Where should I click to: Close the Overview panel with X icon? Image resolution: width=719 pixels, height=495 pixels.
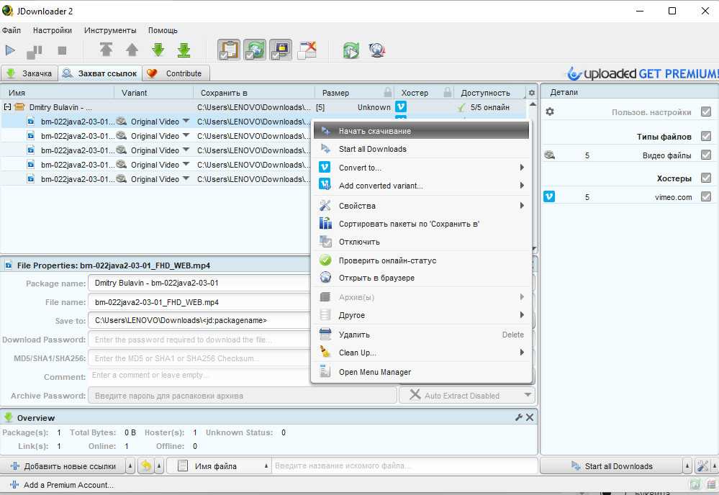(530, 417)
